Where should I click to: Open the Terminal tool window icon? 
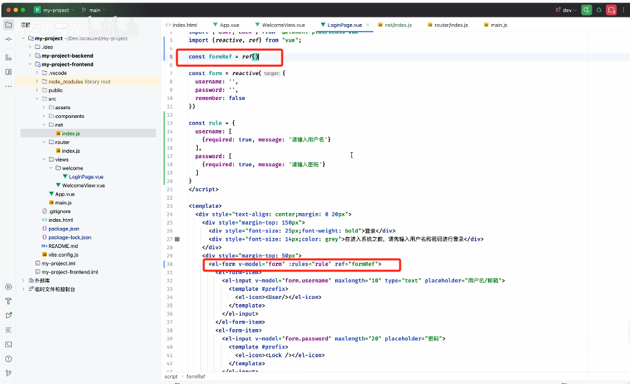pos(8,344)
